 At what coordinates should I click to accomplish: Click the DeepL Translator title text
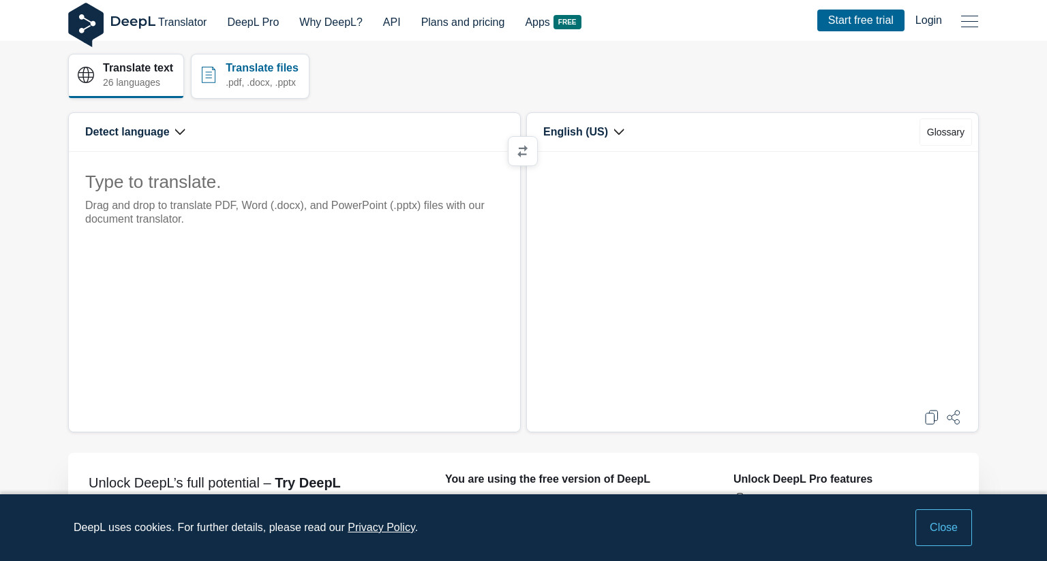tap(158, 22)
